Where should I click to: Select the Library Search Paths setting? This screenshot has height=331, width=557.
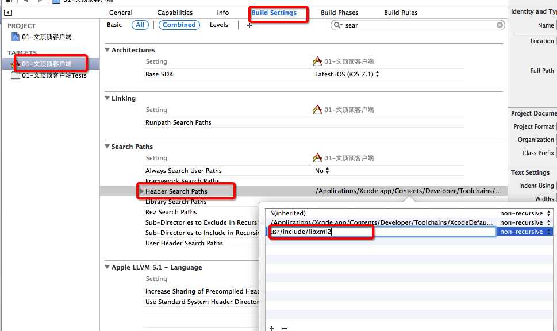click(176, 202)
